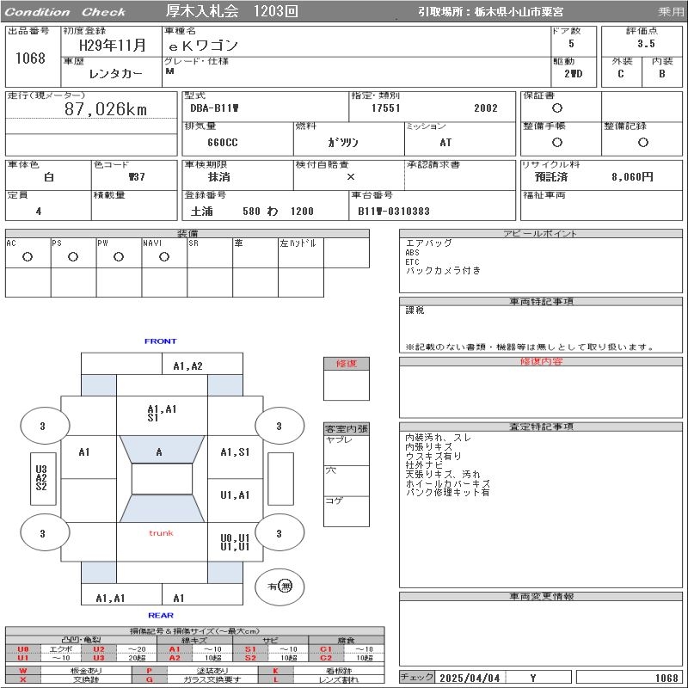688x688 pixels.
Task: Click the REAR label below diagram
Action: click(x=161, y=615)
